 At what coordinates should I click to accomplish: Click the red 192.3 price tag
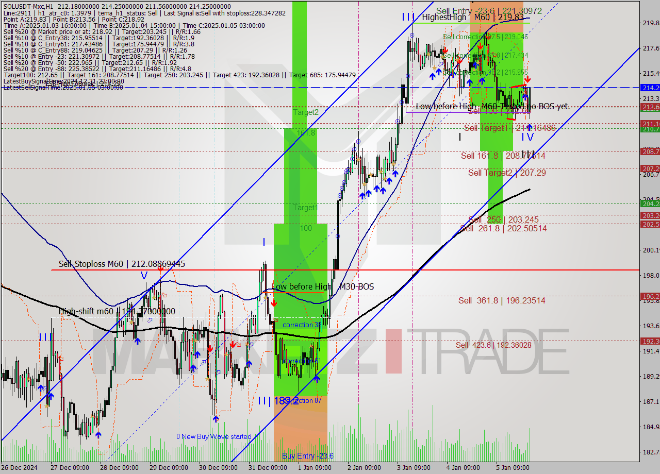pos(650,341)
